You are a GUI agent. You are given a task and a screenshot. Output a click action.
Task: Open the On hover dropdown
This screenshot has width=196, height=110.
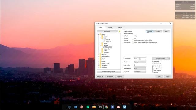click(140, 72)
